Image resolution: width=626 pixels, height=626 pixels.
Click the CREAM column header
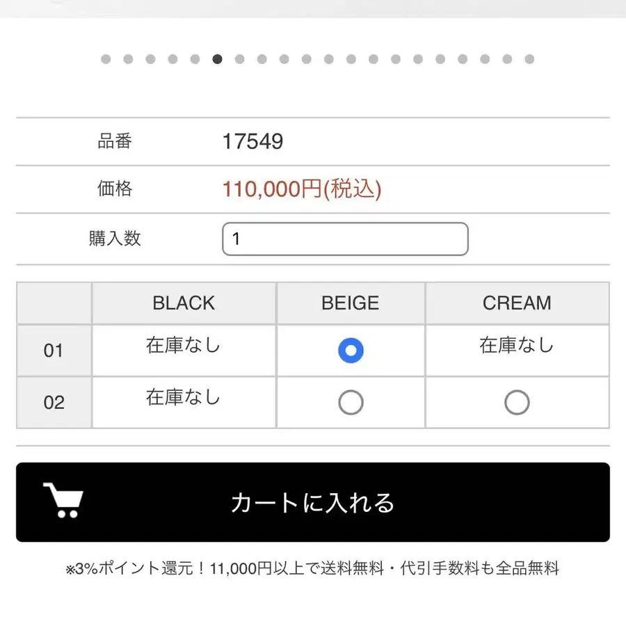click(x=517, y=303)
